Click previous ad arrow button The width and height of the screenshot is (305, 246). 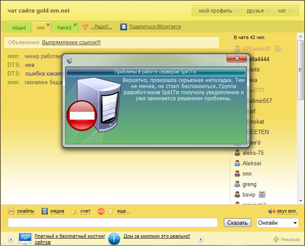click(11, 239)
